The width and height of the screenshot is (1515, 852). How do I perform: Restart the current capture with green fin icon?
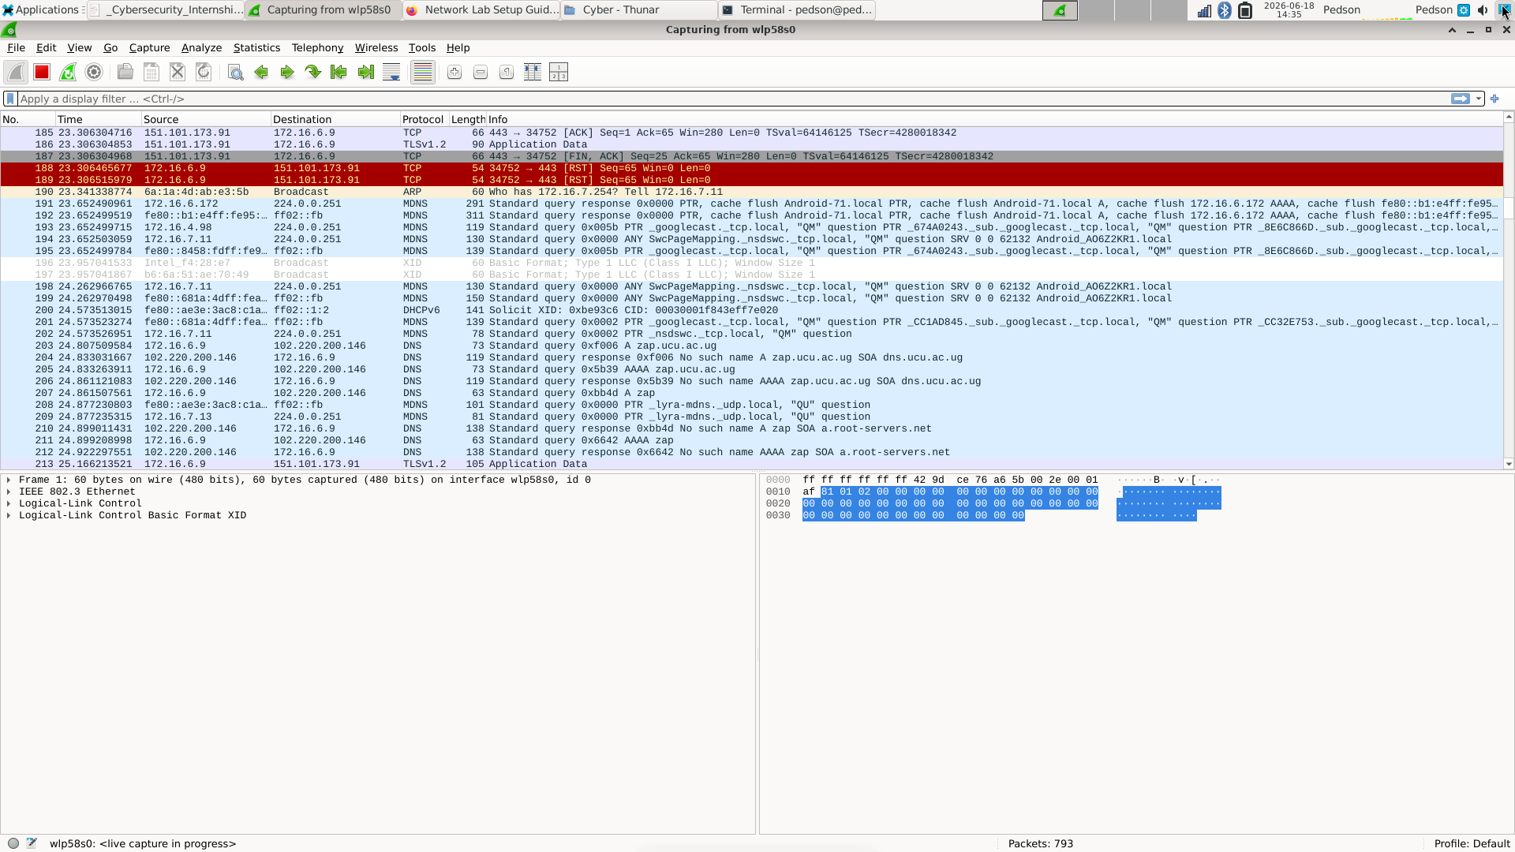pos(68,73)
